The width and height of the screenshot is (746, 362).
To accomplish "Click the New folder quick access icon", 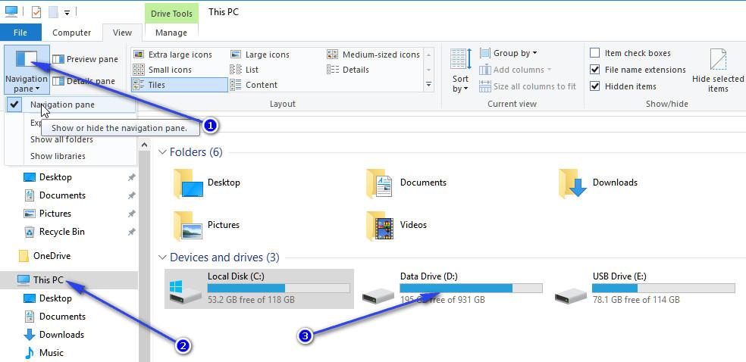I will pyautogui.click(x=53, y=12).
